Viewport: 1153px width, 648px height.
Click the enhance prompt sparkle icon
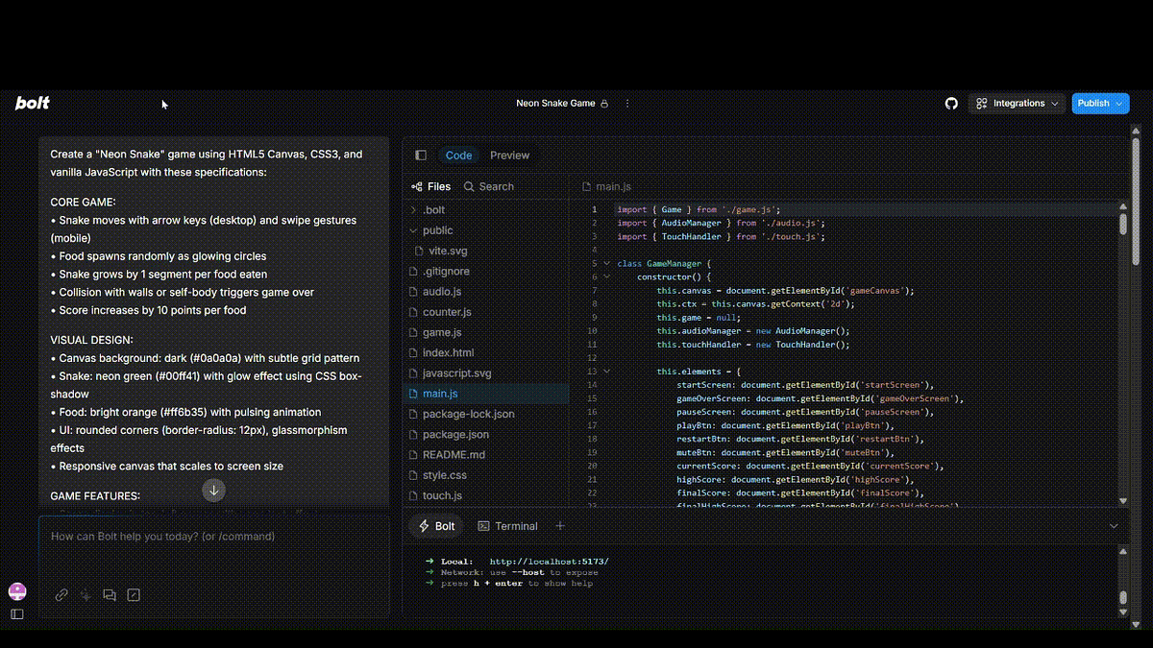click(85, 594)
